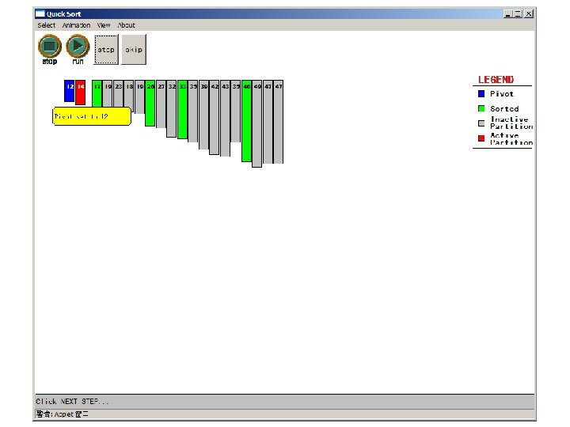This screenshot has width=570, height=427.
Task: Click the skip button
Action: (x=134, y=50)
